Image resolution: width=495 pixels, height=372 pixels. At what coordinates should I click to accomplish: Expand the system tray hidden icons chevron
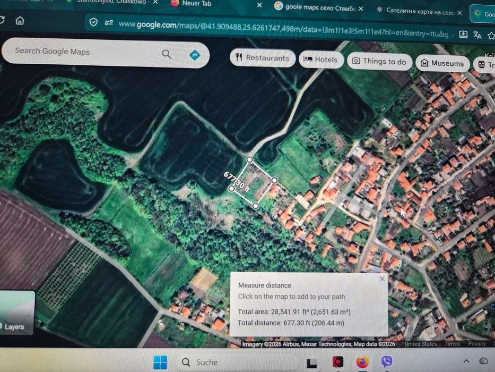click(466, 361)
